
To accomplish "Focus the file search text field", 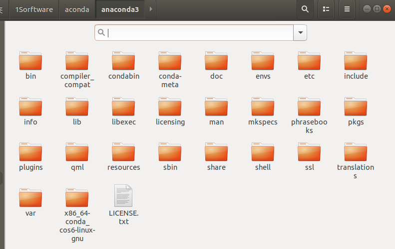I will click(194, 33).
